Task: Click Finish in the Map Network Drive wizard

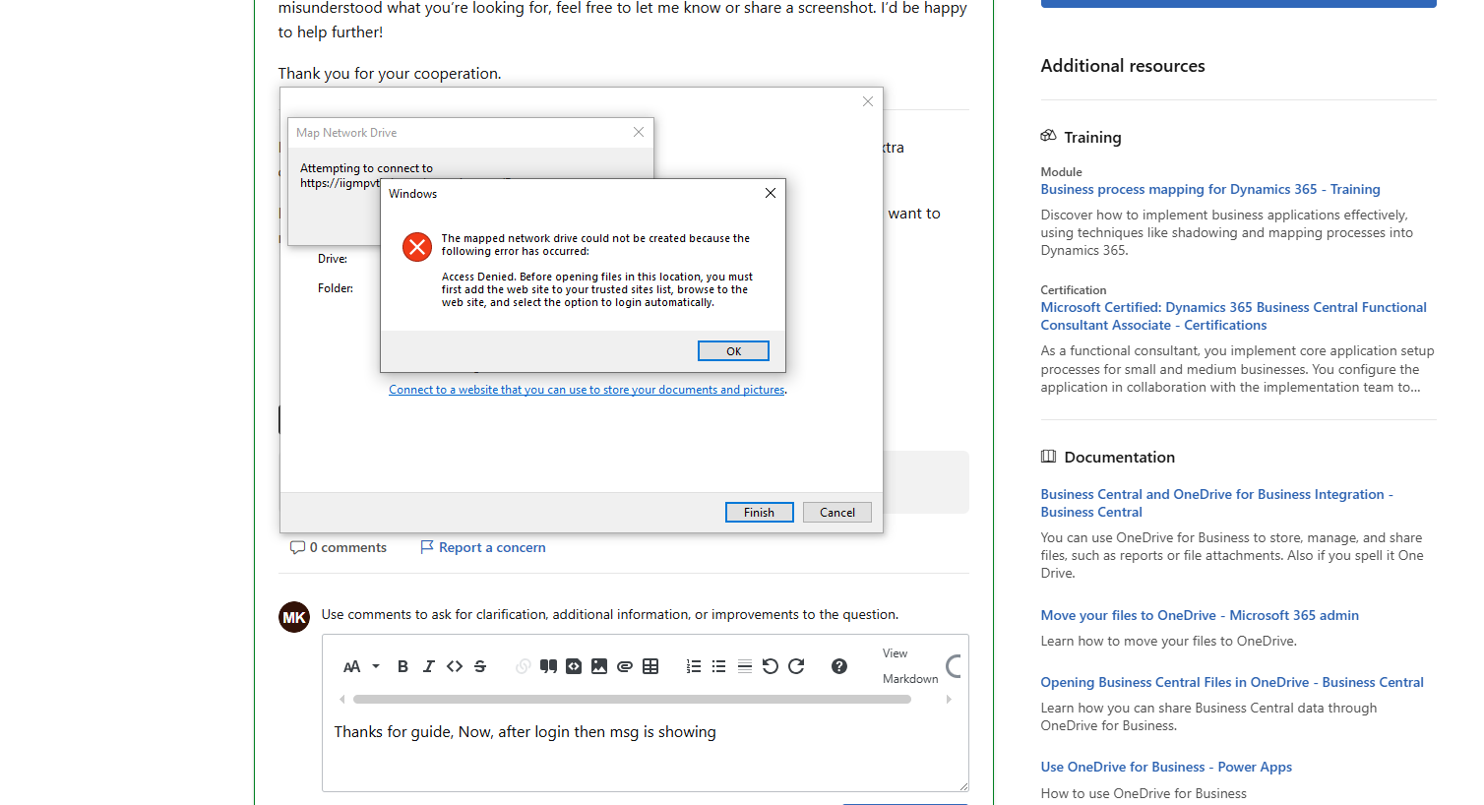Action: (x=759, y=512)
